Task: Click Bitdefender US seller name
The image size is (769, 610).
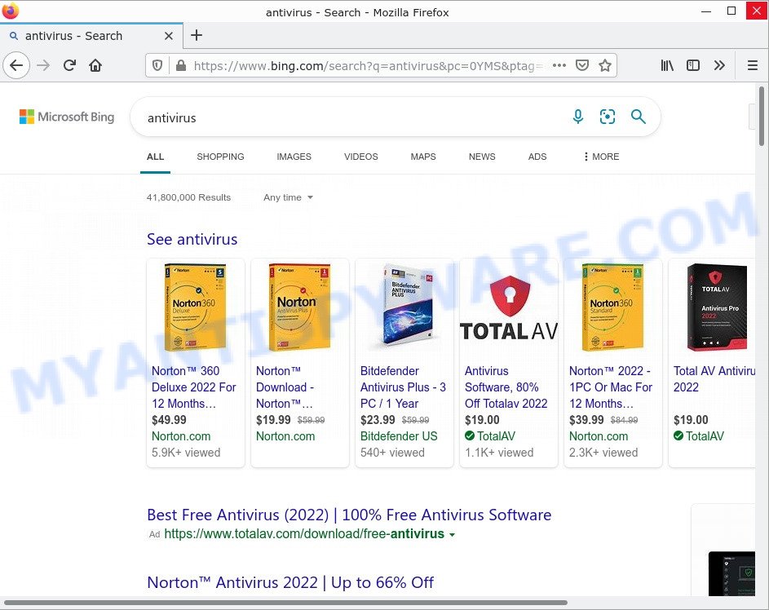Action: (x=399, y=436)
